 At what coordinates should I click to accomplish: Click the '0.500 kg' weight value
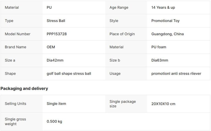tap(54, 121)
